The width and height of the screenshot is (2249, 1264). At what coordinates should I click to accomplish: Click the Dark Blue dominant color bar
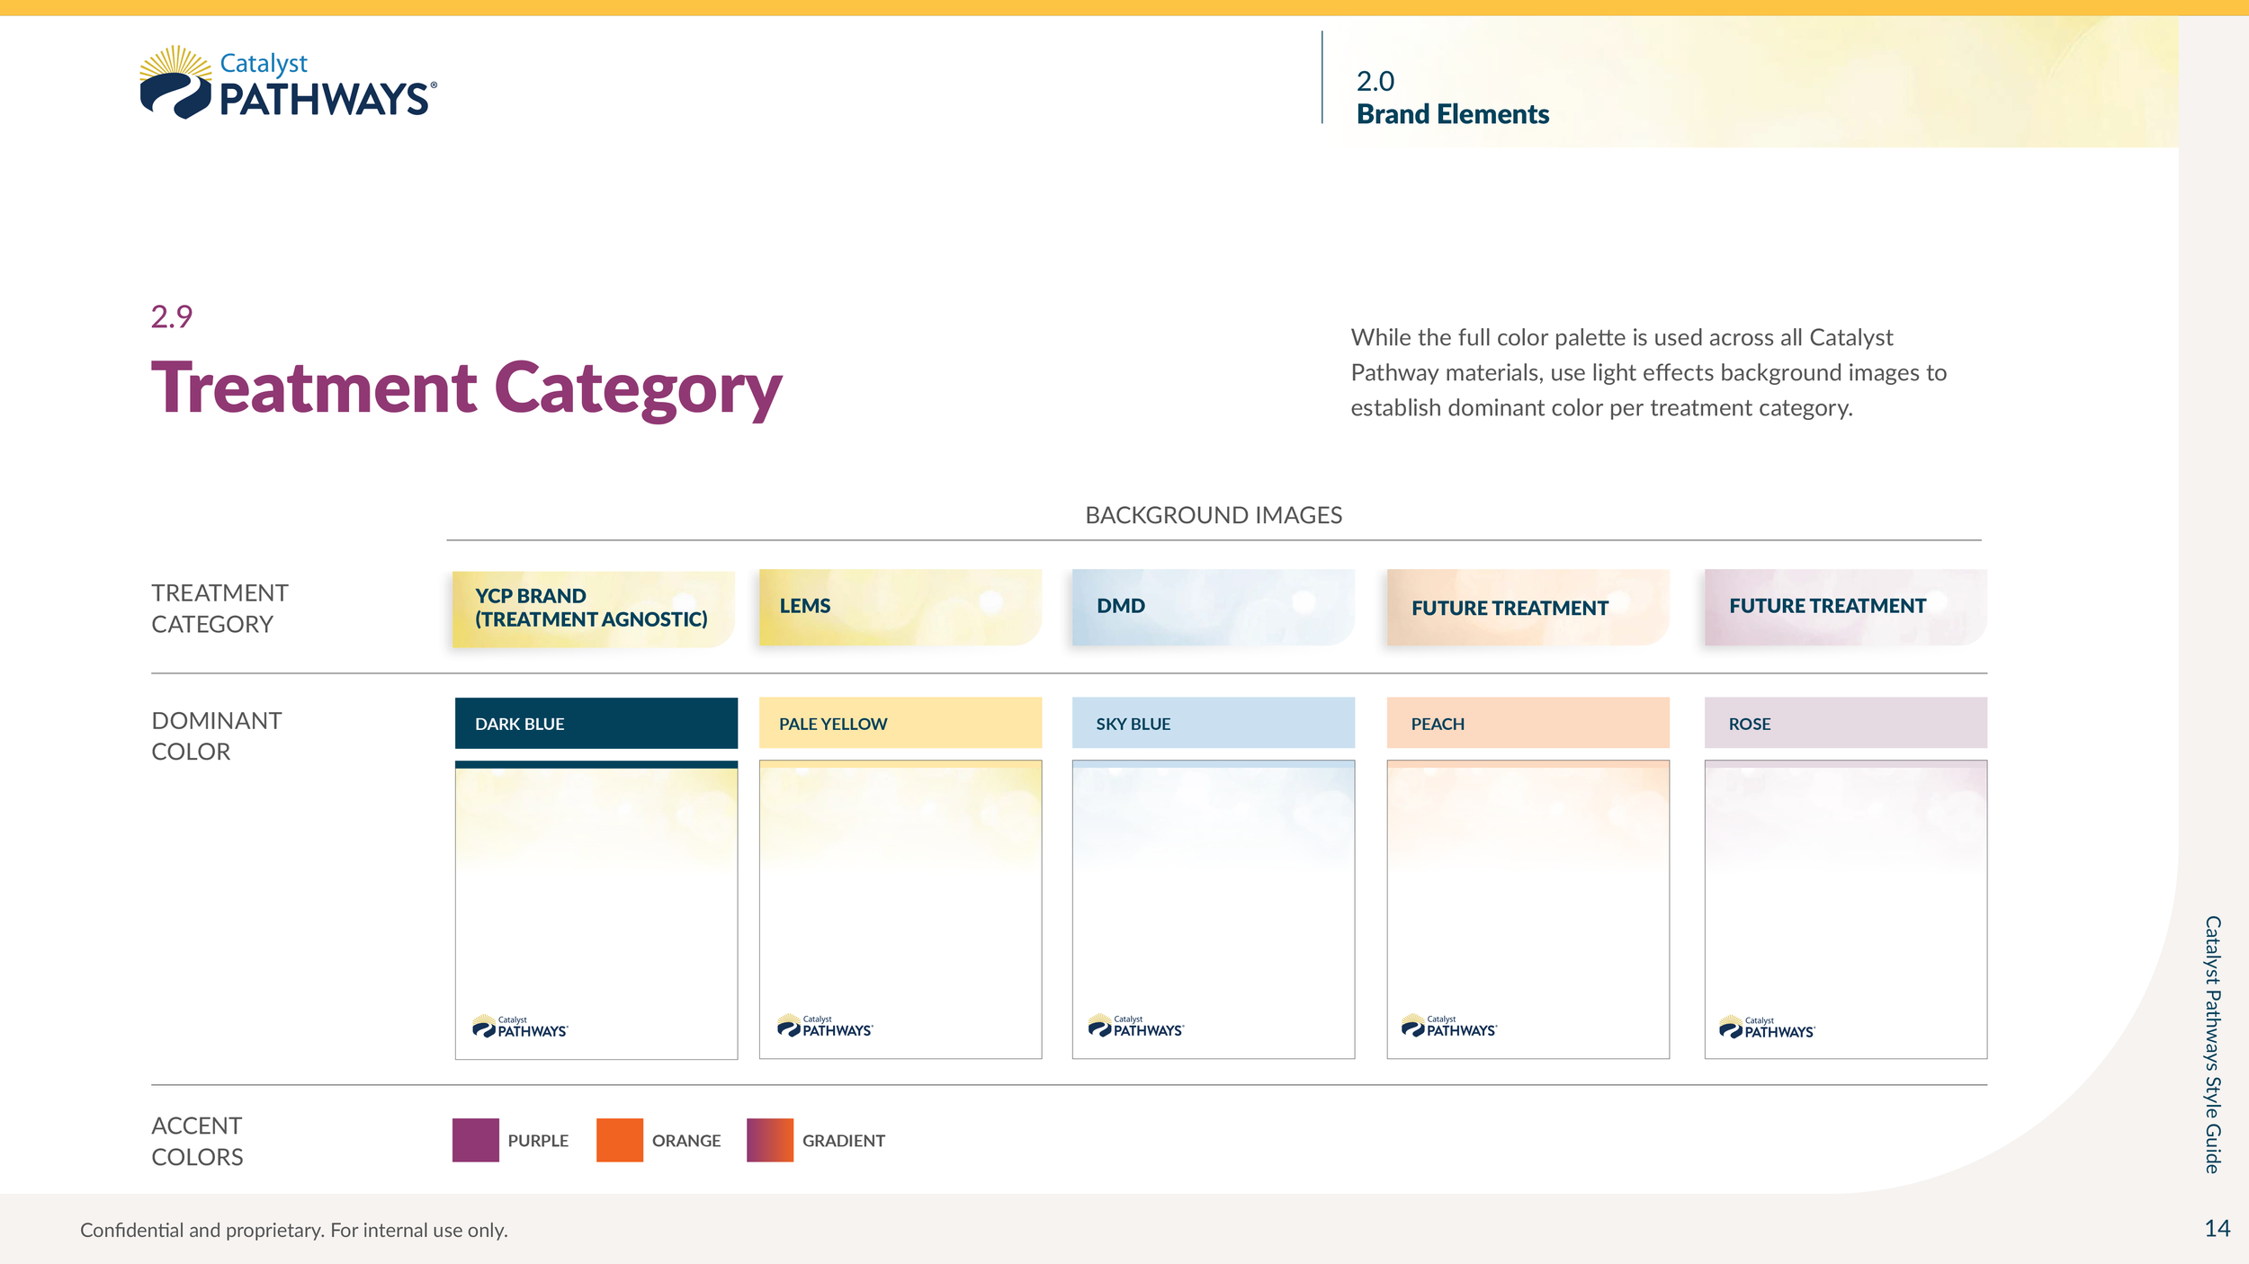[x=596, y=723]
